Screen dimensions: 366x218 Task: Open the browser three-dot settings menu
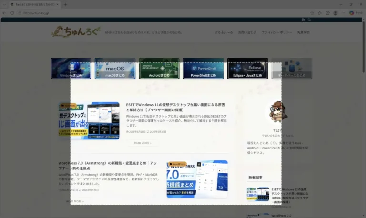(x=343, y=13)
